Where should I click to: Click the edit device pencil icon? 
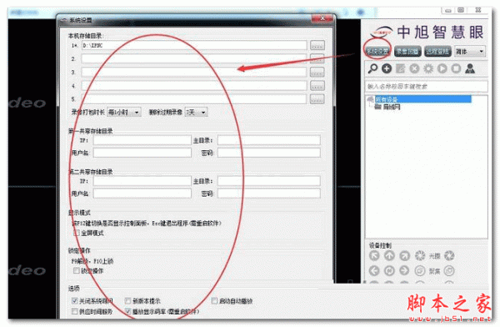pos(400,68)
